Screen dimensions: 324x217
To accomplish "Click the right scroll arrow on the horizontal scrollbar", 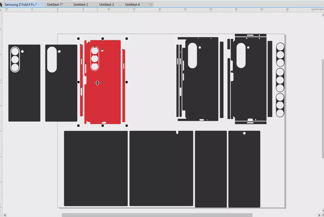I will pyautogui.click(x=319, y=215).
